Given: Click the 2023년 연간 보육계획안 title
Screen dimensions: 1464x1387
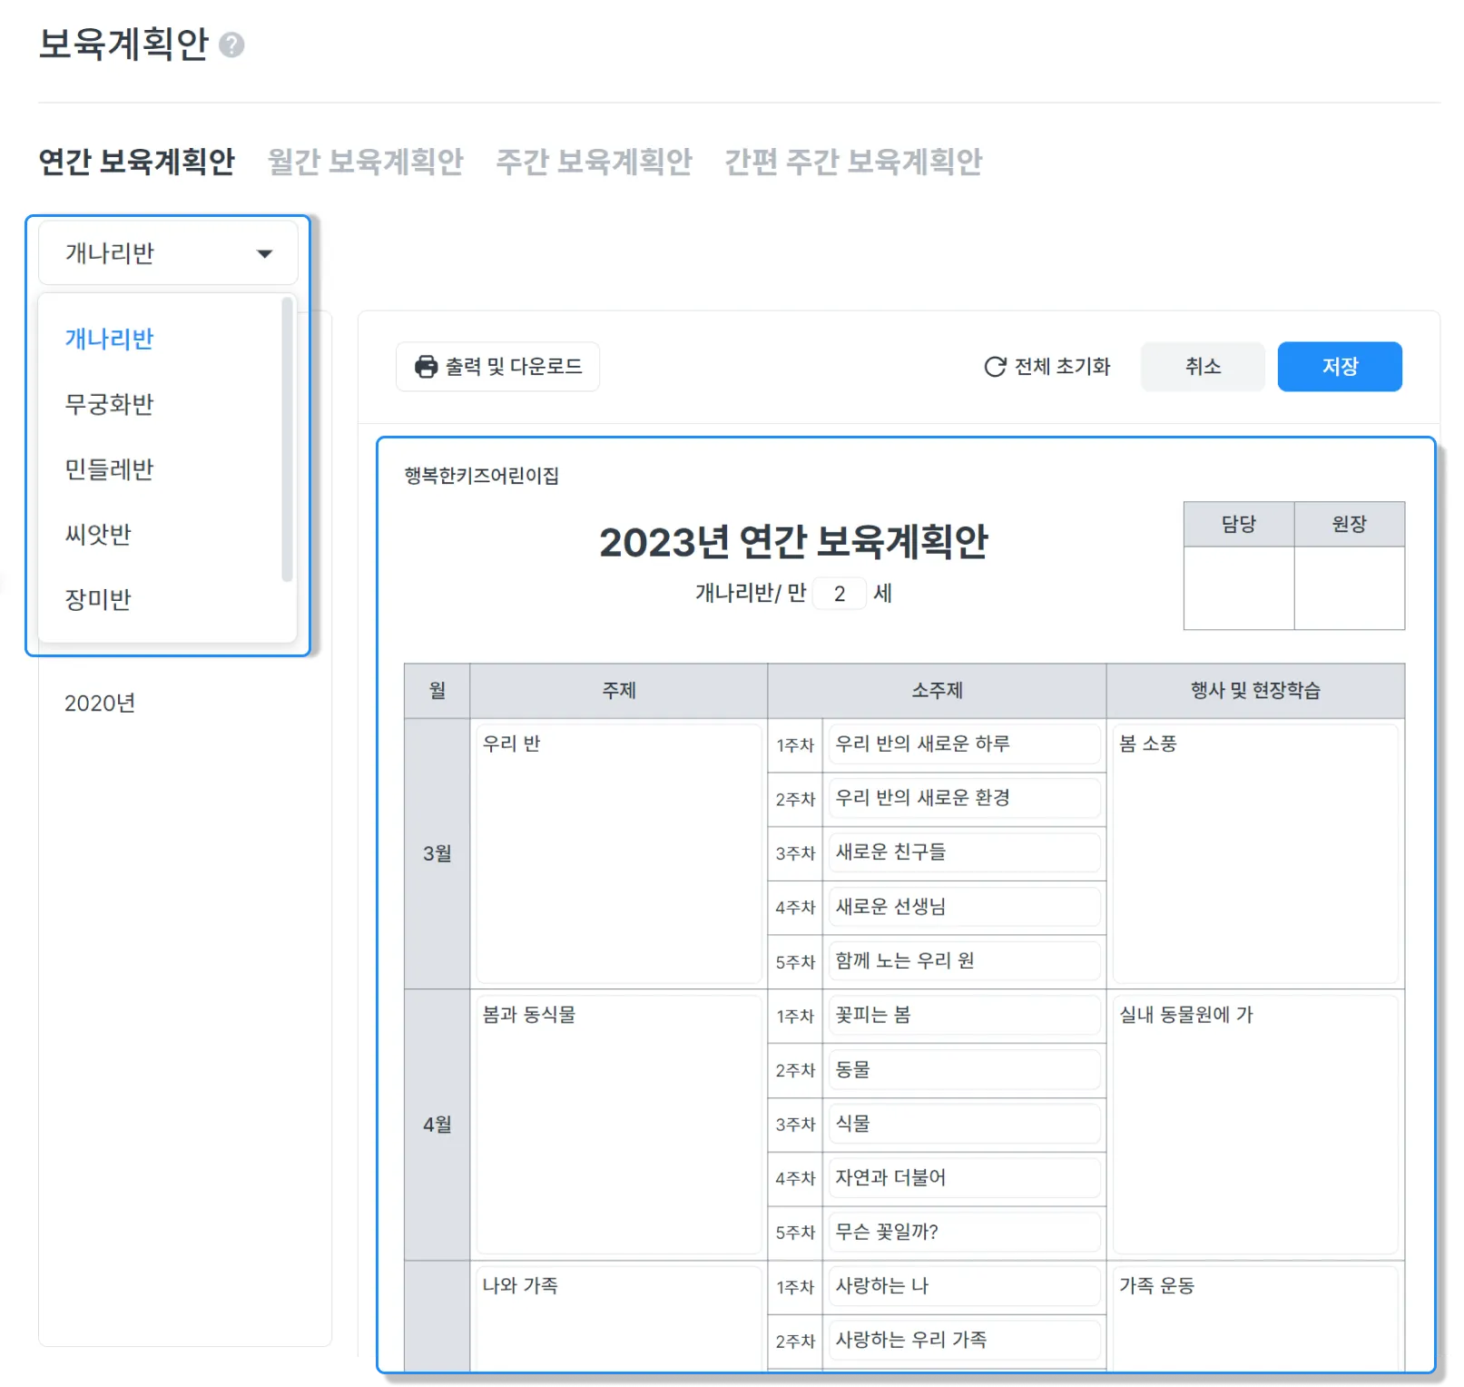Looking at the screenshot, I should click(x=793, y=542).
